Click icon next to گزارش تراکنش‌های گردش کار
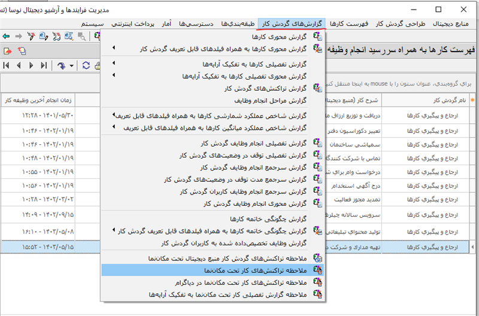 point(317,88)
